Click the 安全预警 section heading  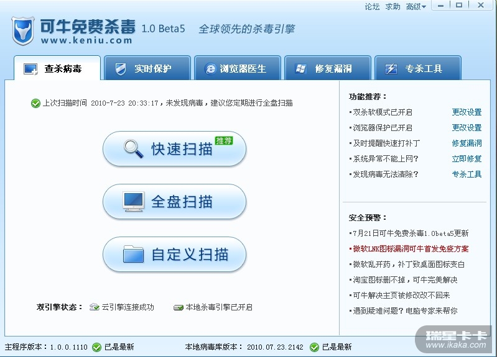[x=368, y=218]
